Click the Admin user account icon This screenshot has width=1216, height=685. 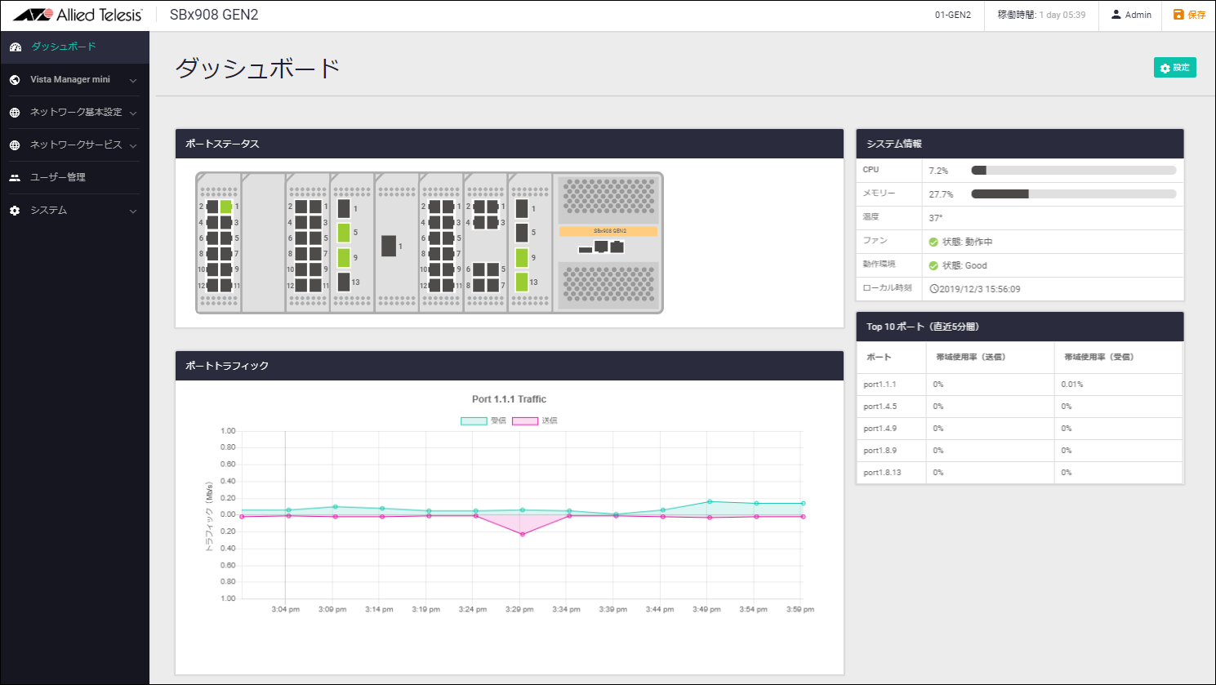click(x=1116, y=15)
